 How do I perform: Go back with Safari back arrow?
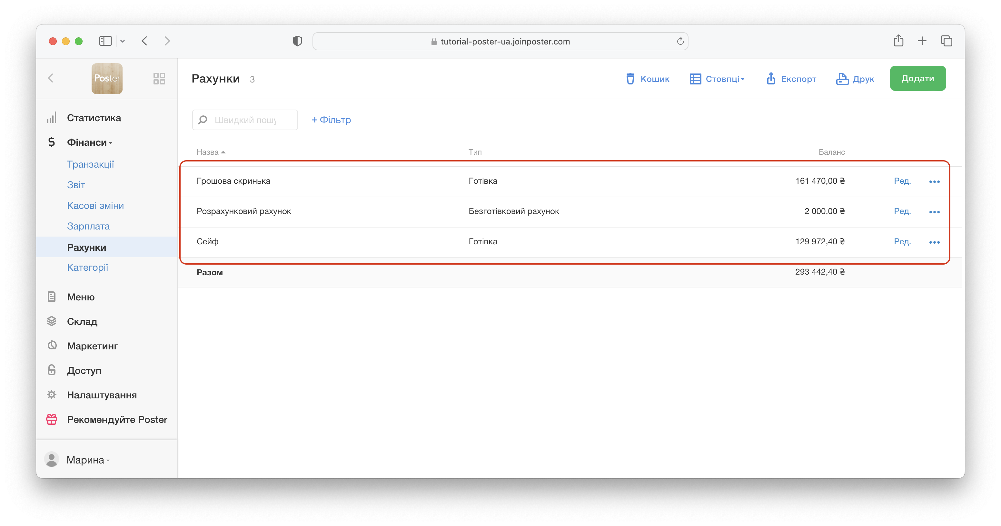tap(144, 41)
